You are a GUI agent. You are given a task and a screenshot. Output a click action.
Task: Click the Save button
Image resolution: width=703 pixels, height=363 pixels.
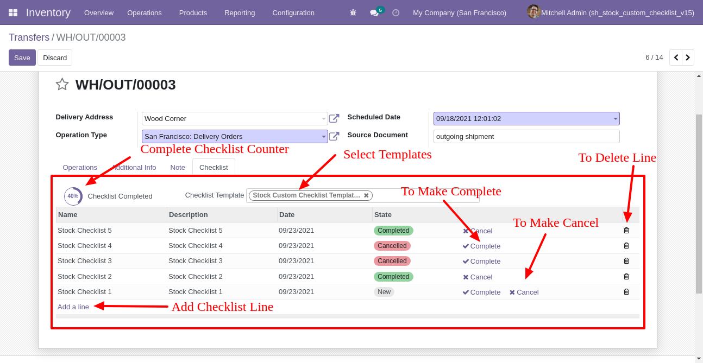(22, 58)
